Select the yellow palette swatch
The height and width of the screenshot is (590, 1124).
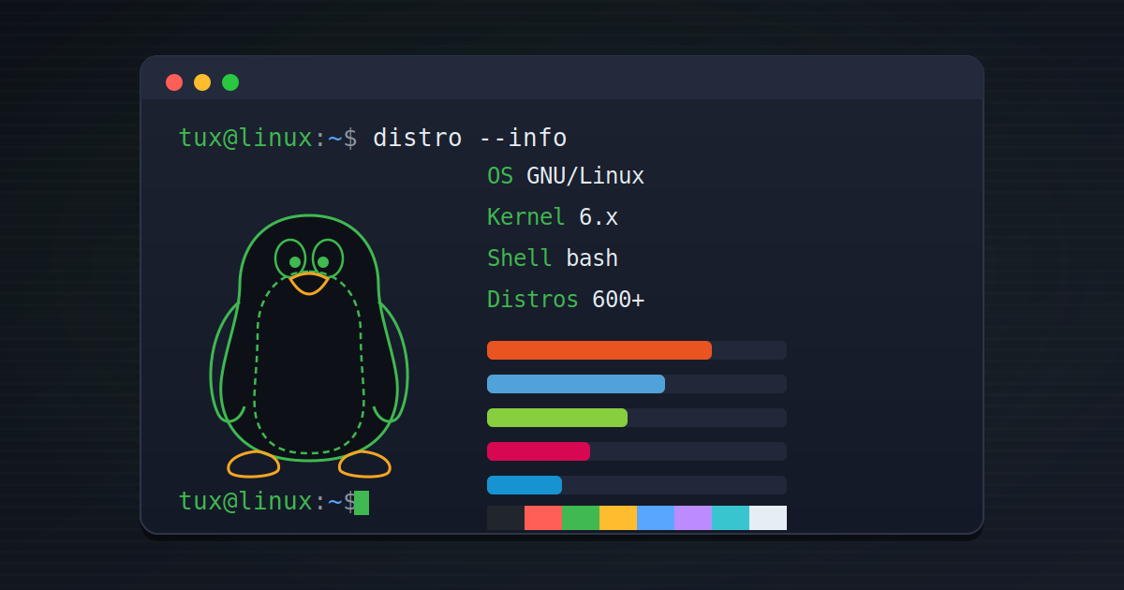[x=618, y=518]
